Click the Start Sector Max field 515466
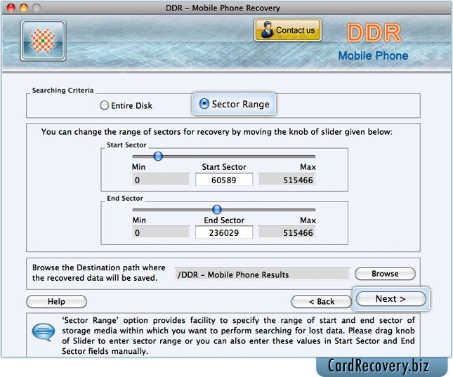 point(287,180)
